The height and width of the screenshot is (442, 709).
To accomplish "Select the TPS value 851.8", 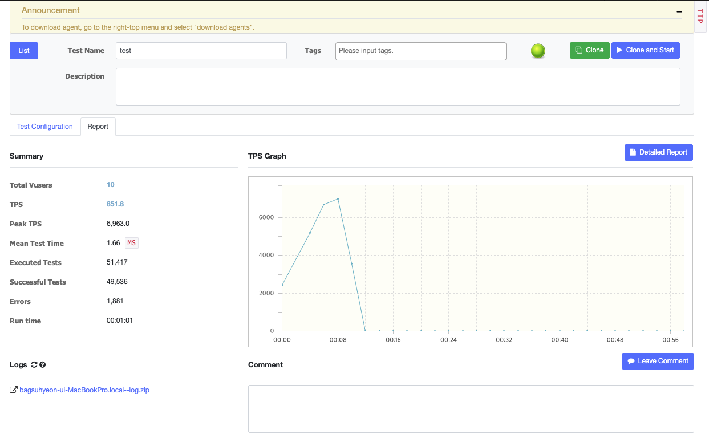I will [115, 204].
